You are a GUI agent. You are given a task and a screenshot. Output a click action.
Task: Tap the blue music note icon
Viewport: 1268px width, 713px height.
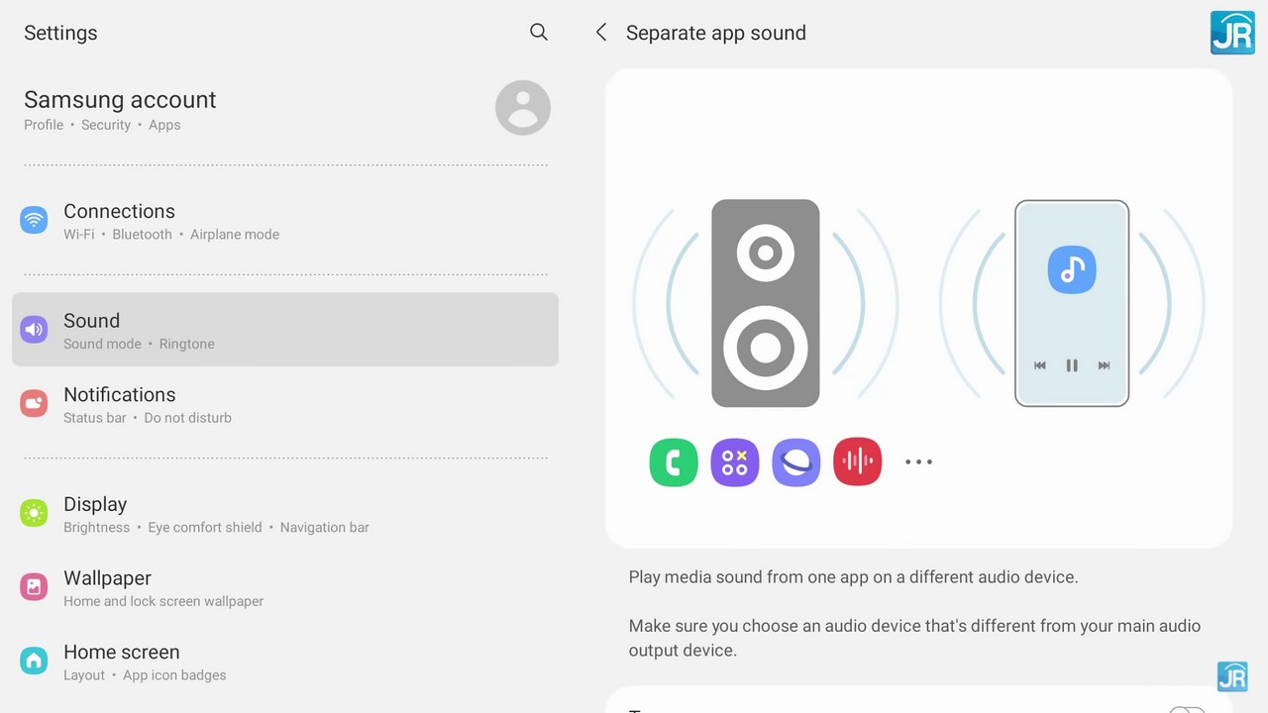click(1072, 269)
